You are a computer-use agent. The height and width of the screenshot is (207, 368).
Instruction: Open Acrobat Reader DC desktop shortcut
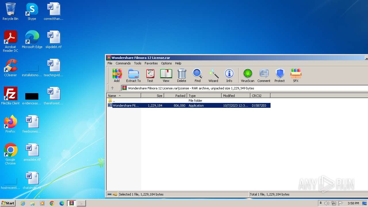click(x=10, y=42)
